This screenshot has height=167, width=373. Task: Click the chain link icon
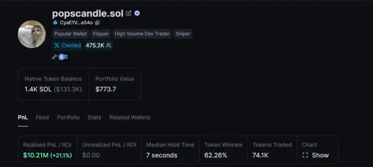click(55, 57)
